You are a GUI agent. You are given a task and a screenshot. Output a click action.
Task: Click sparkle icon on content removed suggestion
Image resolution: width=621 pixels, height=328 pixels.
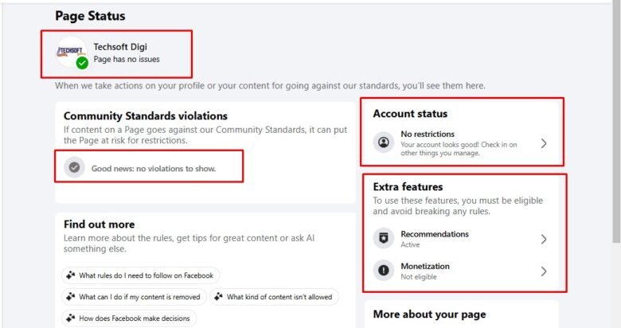(71, 297)
